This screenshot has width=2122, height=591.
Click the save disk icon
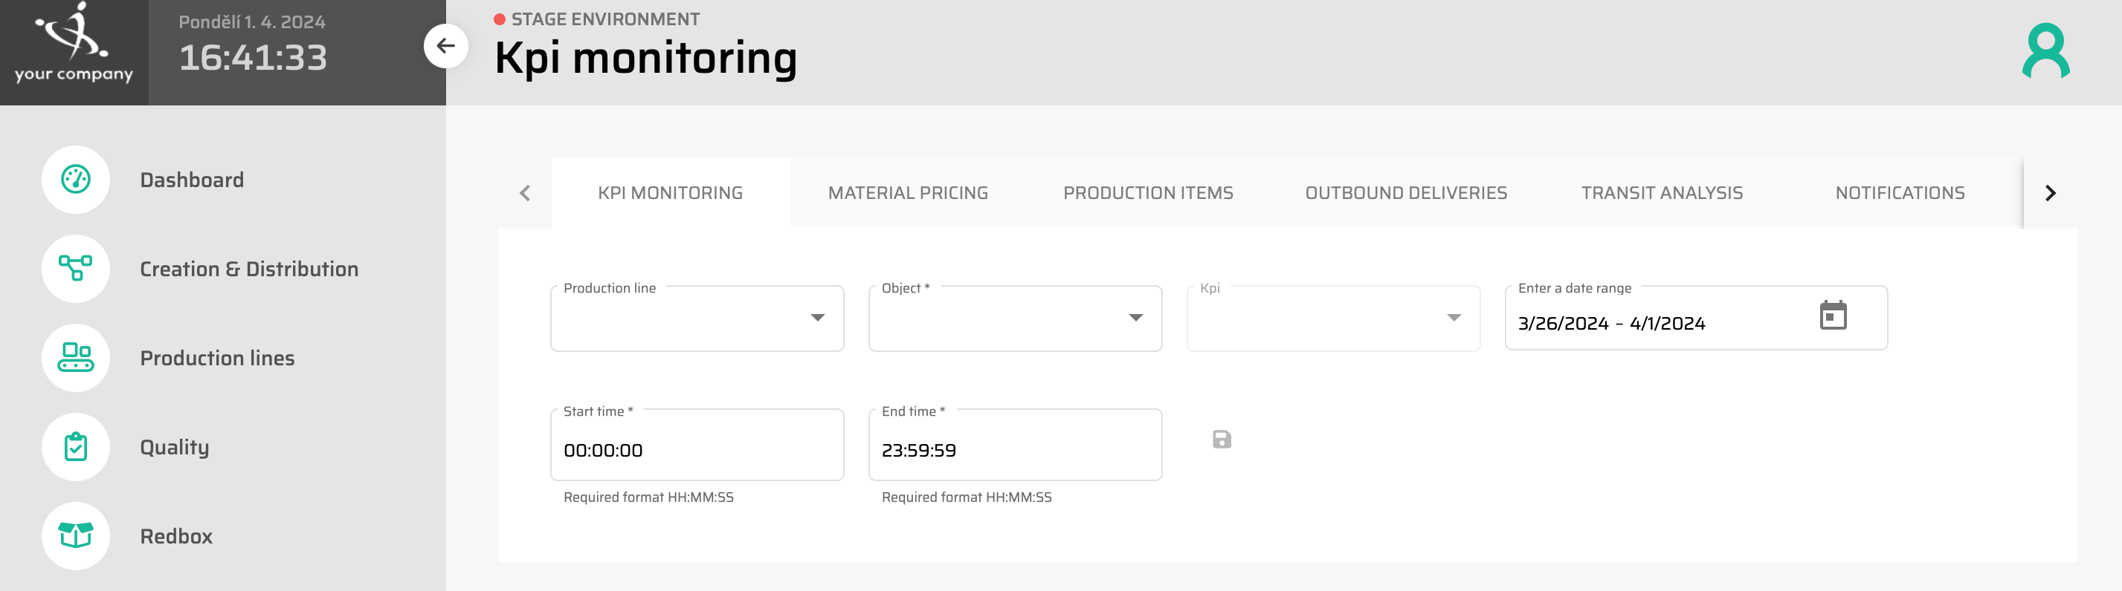1222,440
